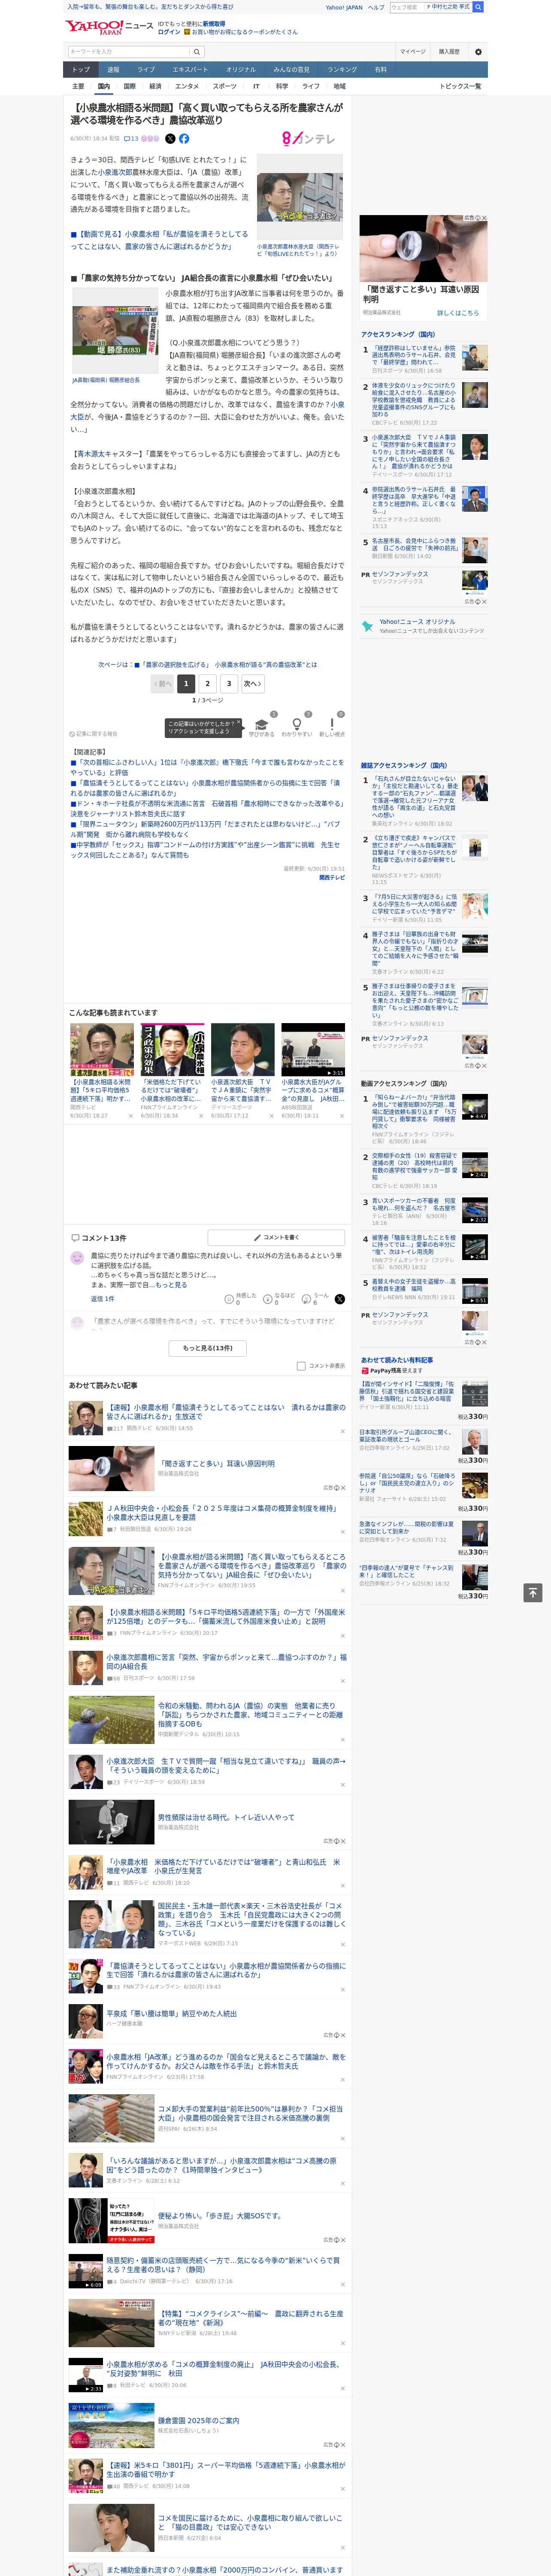This screenshot has height=2576, width=551.
Task: Click the blue web search button at the top right
Action: (x=478, y=7)
